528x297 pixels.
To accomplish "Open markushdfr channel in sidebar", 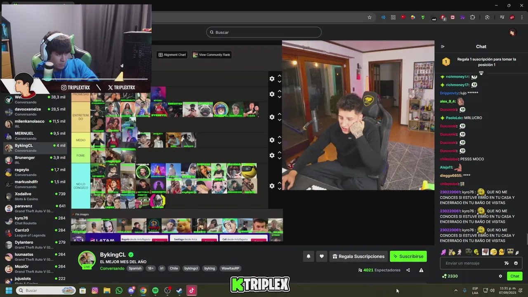I will point(35,184).
